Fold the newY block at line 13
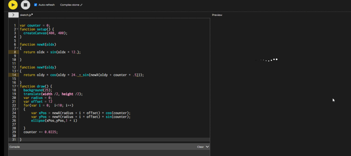 point(17,71)
